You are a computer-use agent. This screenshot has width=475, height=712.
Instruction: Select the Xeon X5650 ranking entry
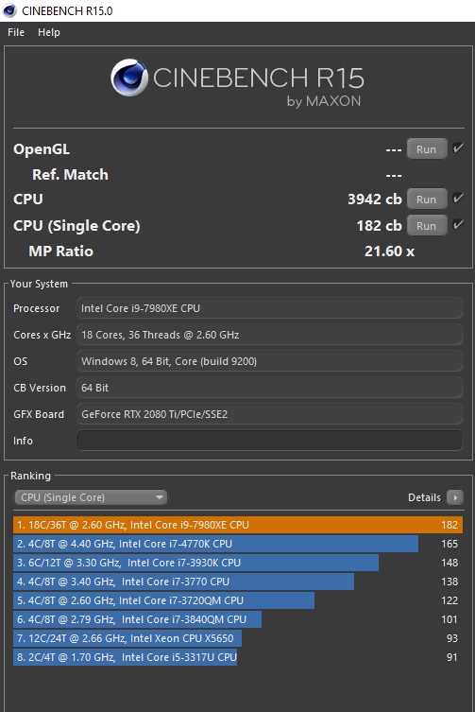point(127,638)
